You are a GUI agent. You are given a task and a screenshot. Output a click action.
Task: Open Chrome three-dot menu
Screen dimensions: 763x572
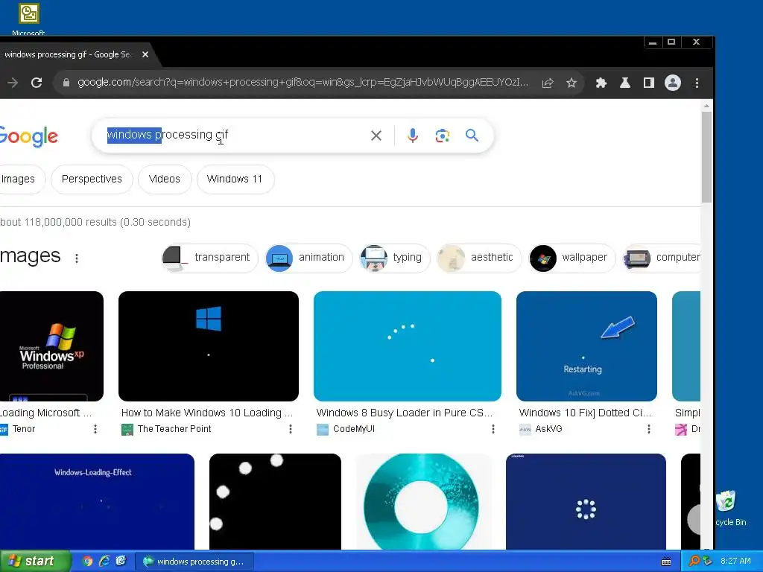[x=697, y=83]
